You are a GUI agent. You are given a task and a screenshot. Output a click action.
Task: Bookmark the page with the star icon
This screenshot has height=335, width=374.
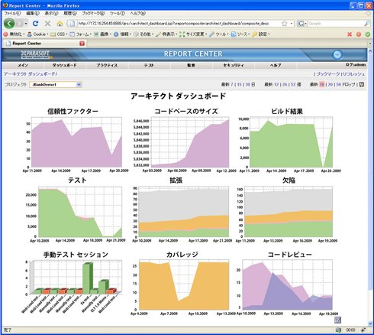[285, 24]
